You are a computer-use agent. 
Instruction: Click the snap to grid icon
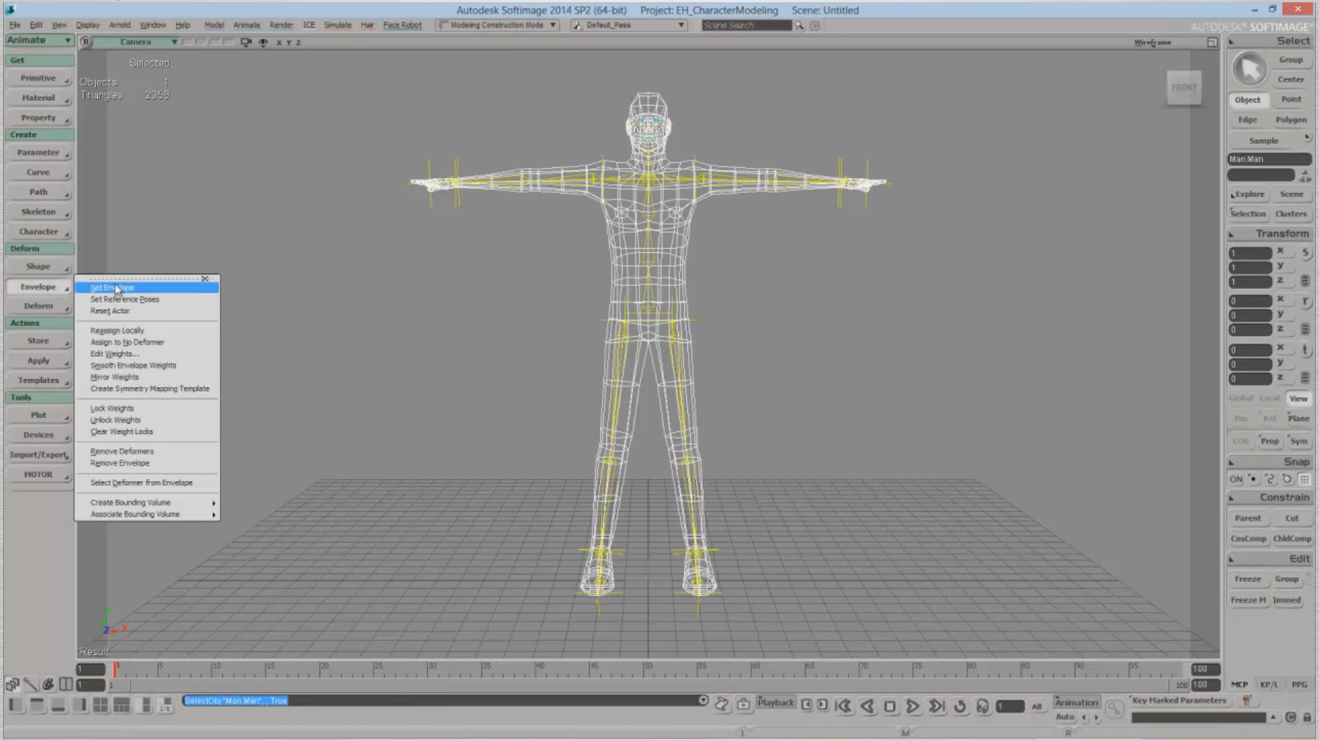coord(1304,479)
